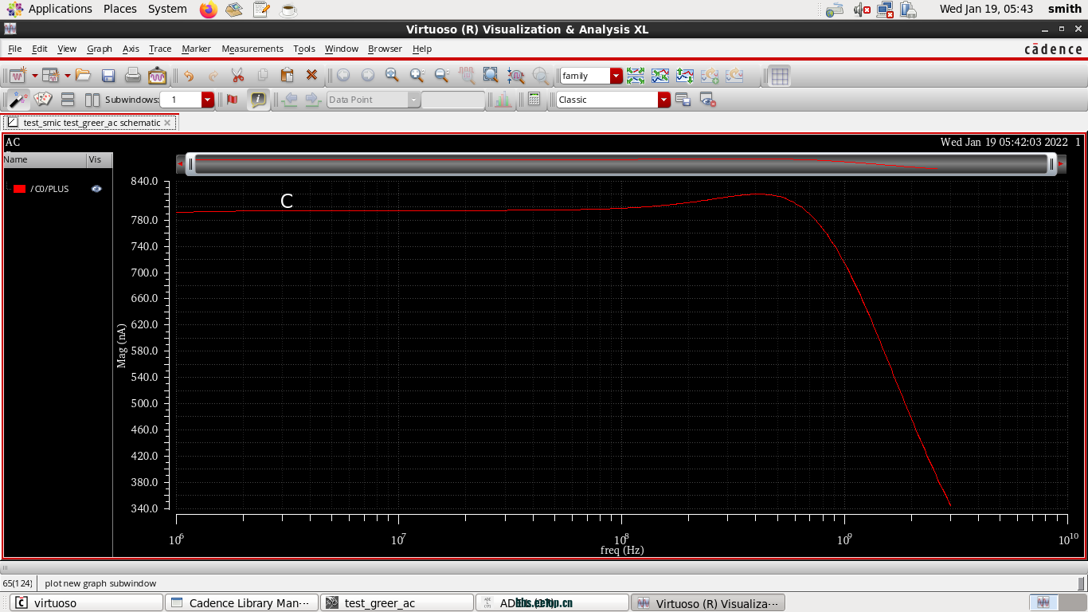Screen dimensions: 1088x612
Task: Open the Axis menu
Action: click(x=131, y=49)
